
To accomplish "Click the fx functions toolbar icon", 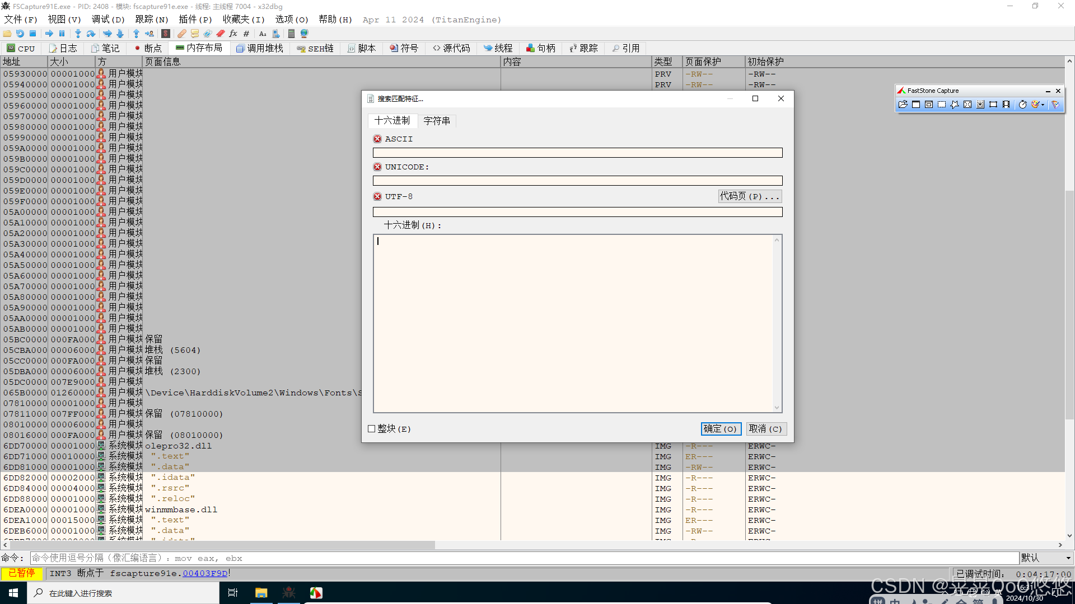I will point(233,34).
